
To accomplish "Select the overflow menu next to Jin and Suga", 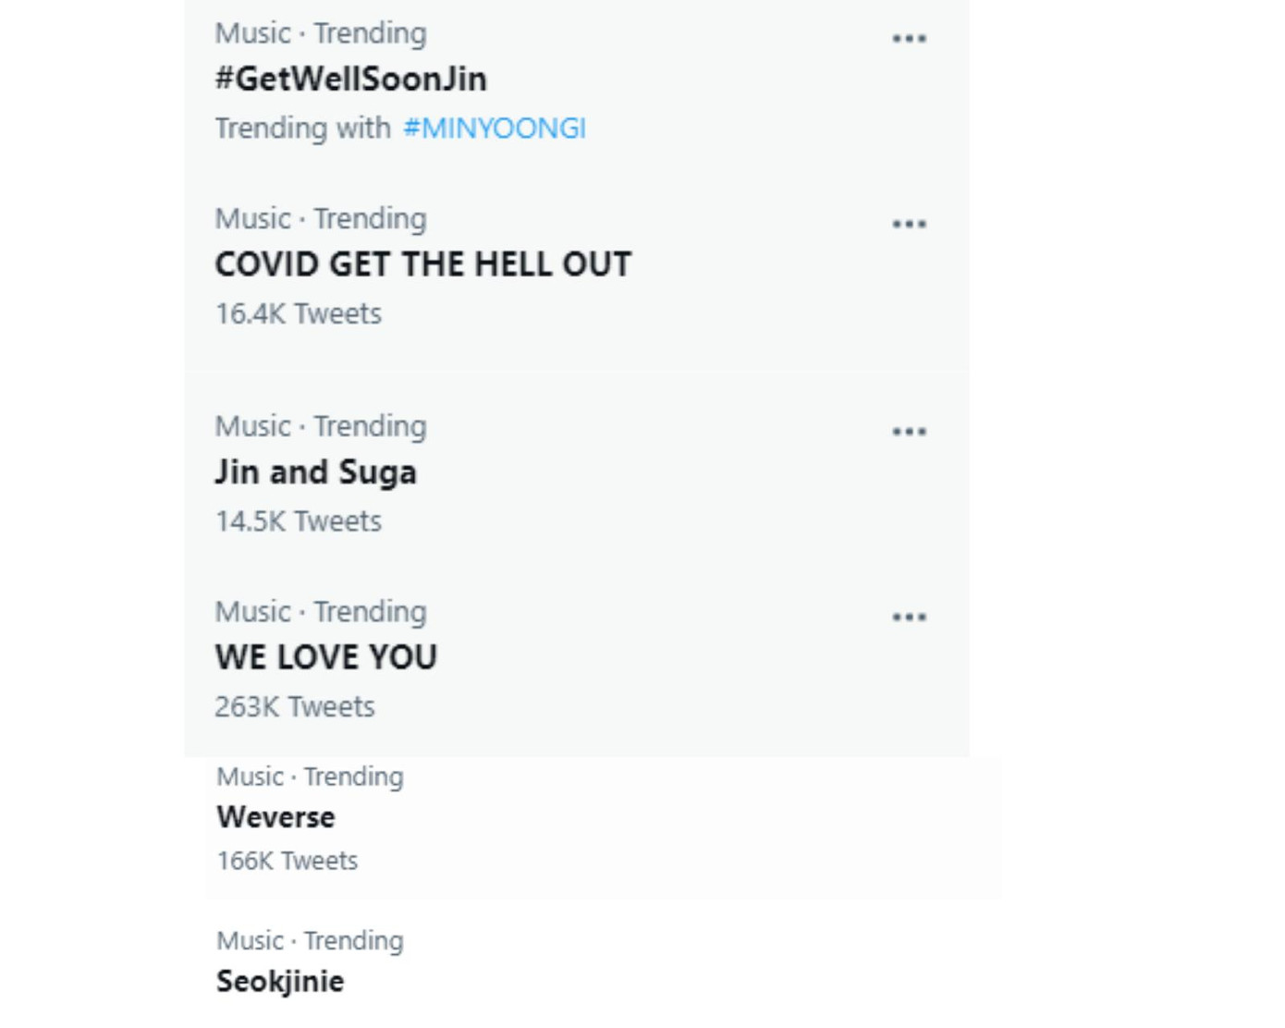I will pos(911,429).
